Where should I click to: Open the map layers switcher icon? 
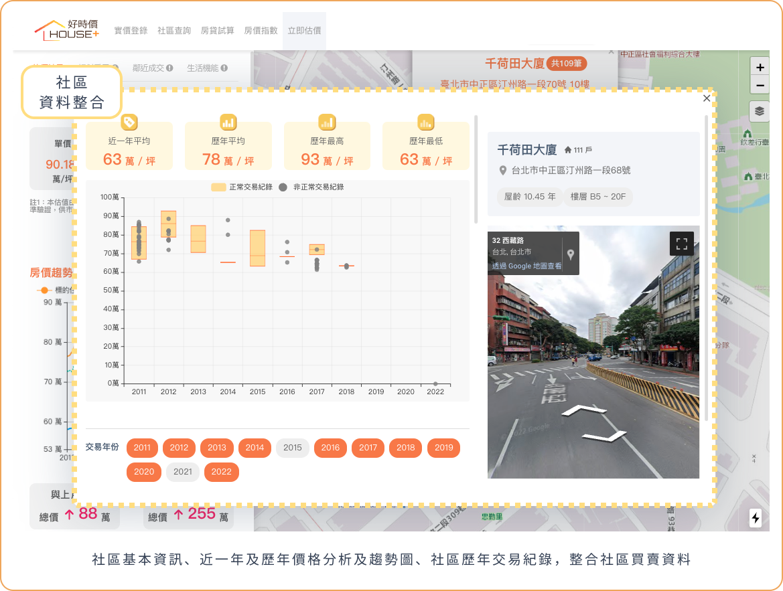pyautogui.click(x=759, y=112)
